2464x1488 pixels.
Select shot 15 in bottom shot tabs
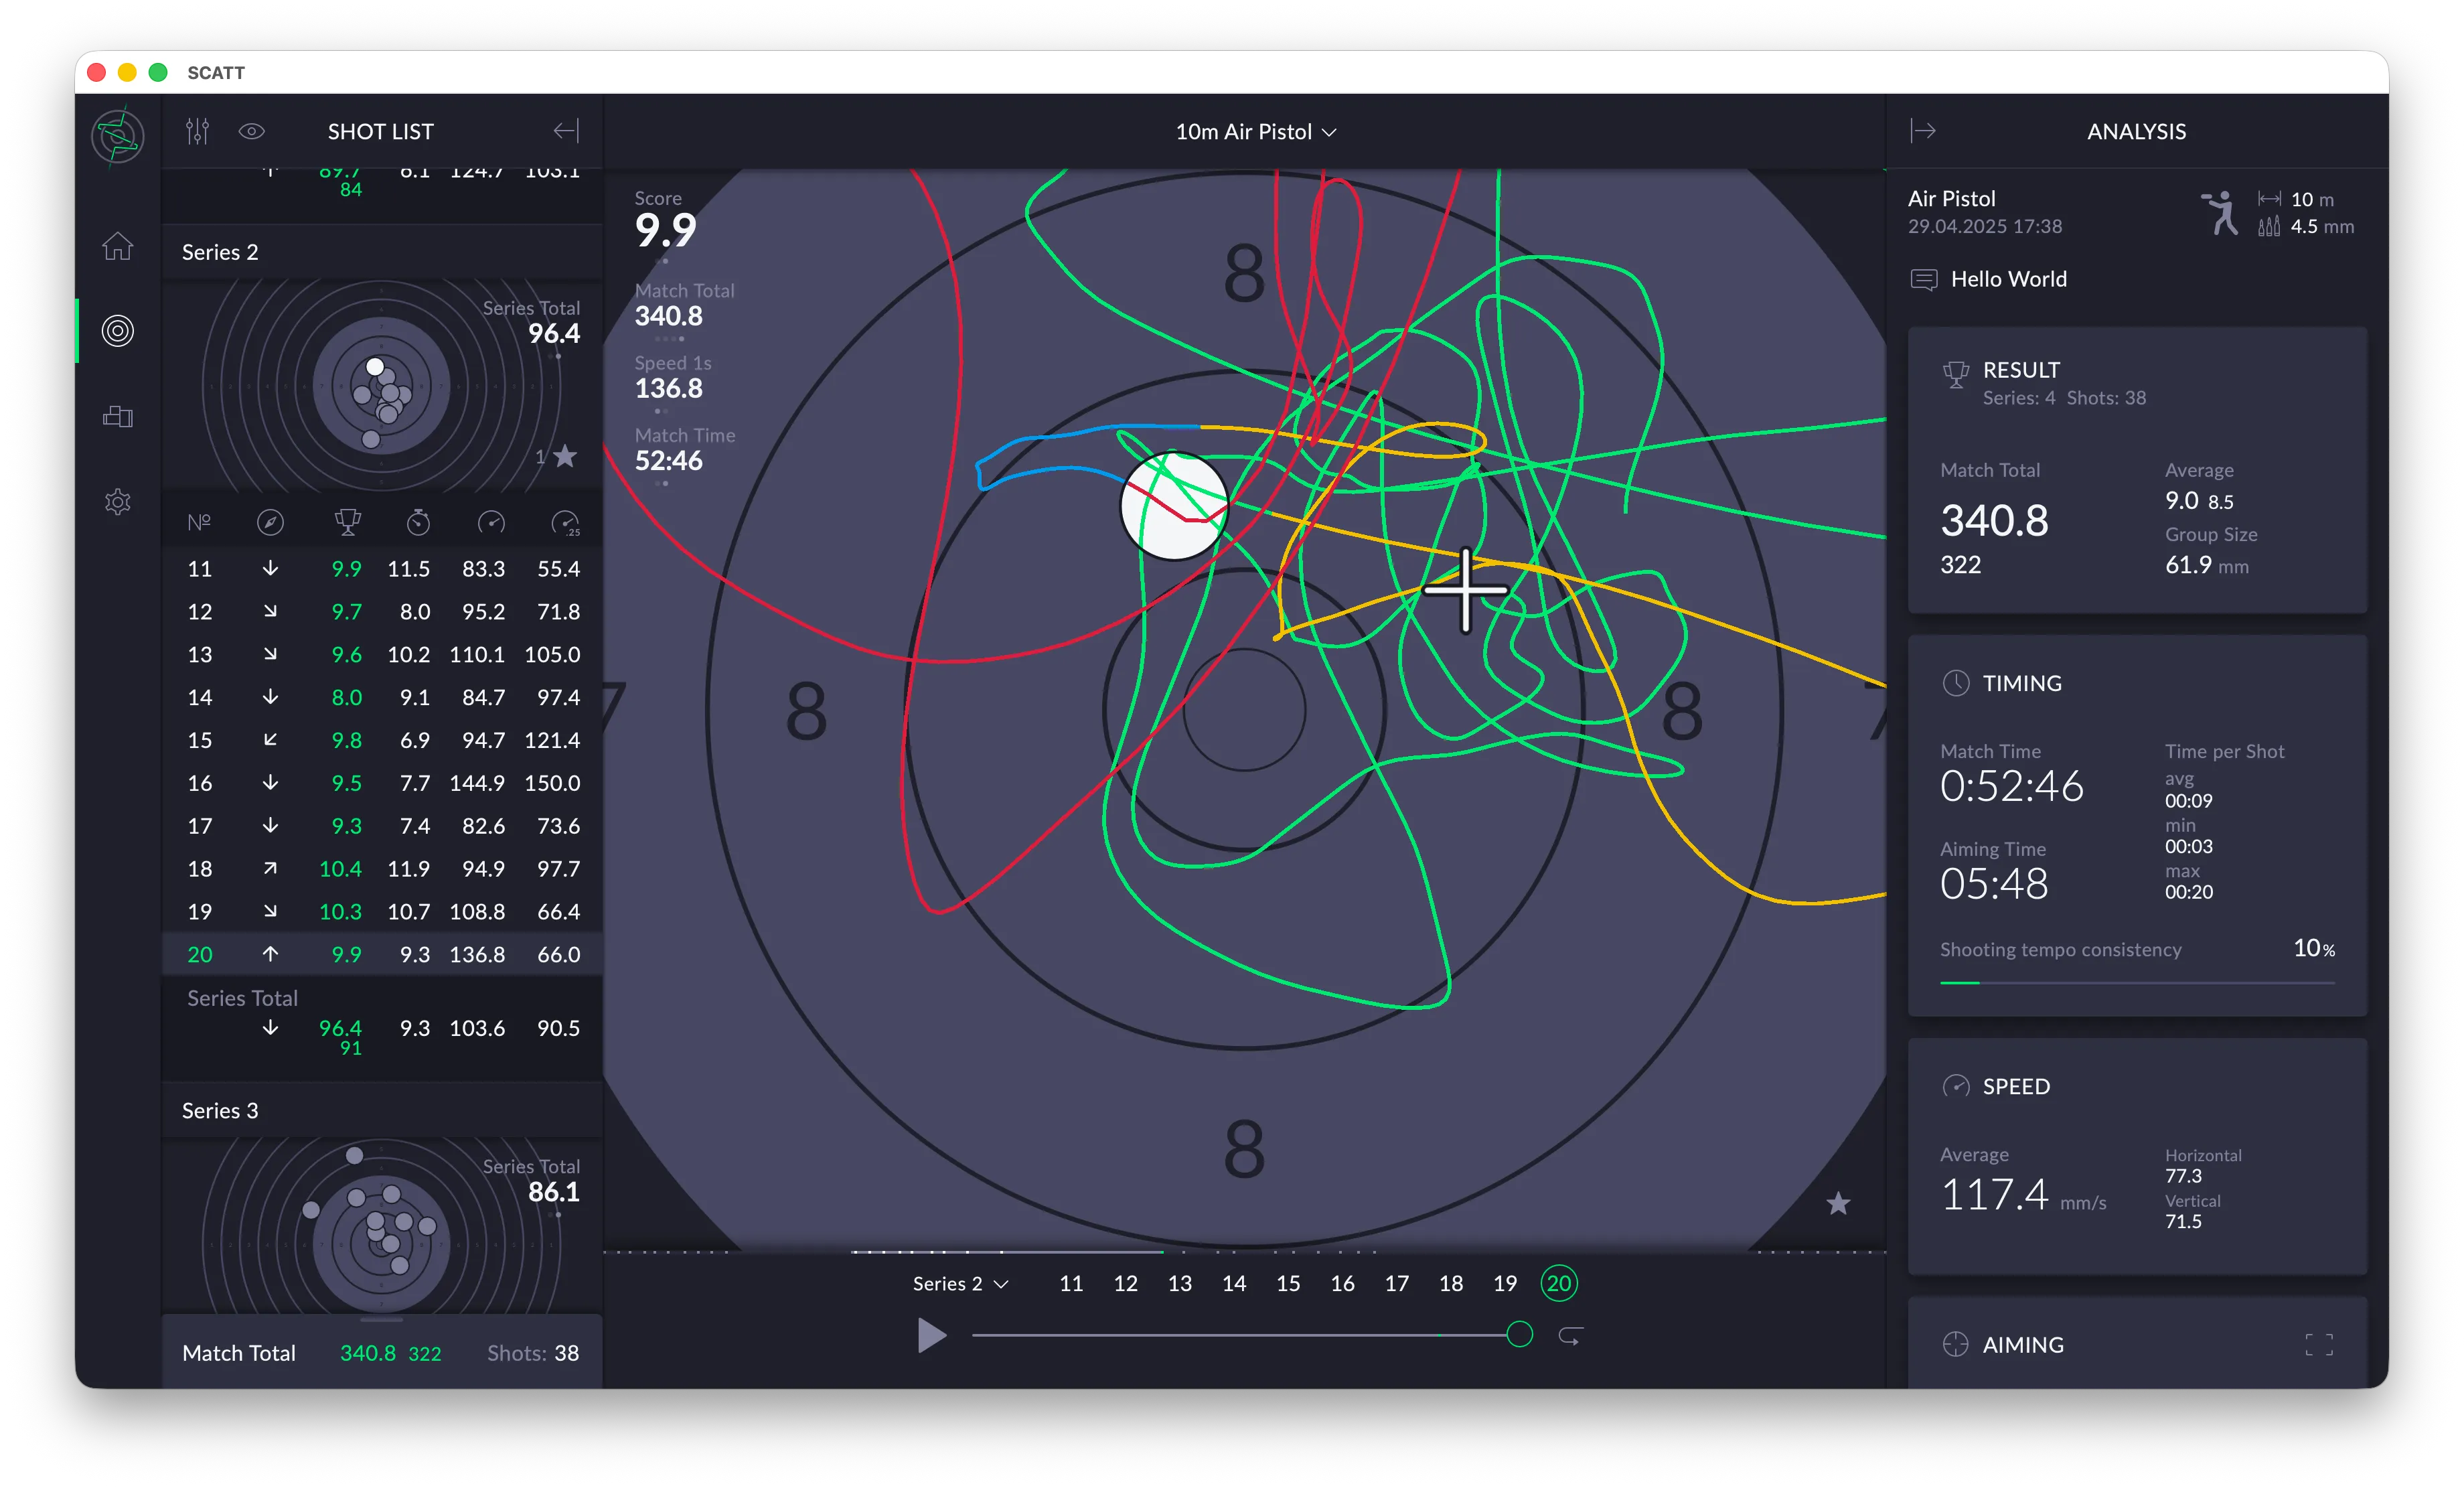(x=1288, y=1284)
